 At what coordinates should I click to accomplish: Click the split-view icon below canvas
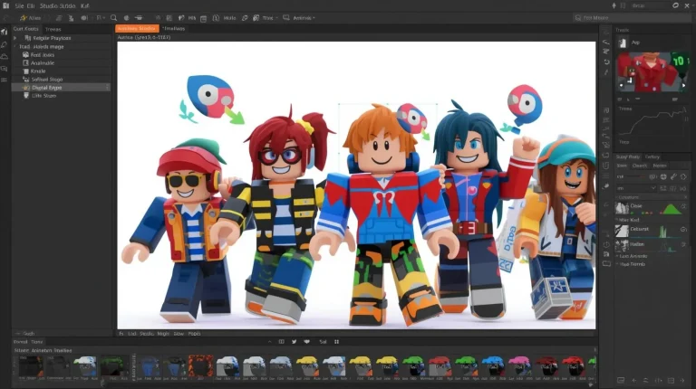click(281, 342)
